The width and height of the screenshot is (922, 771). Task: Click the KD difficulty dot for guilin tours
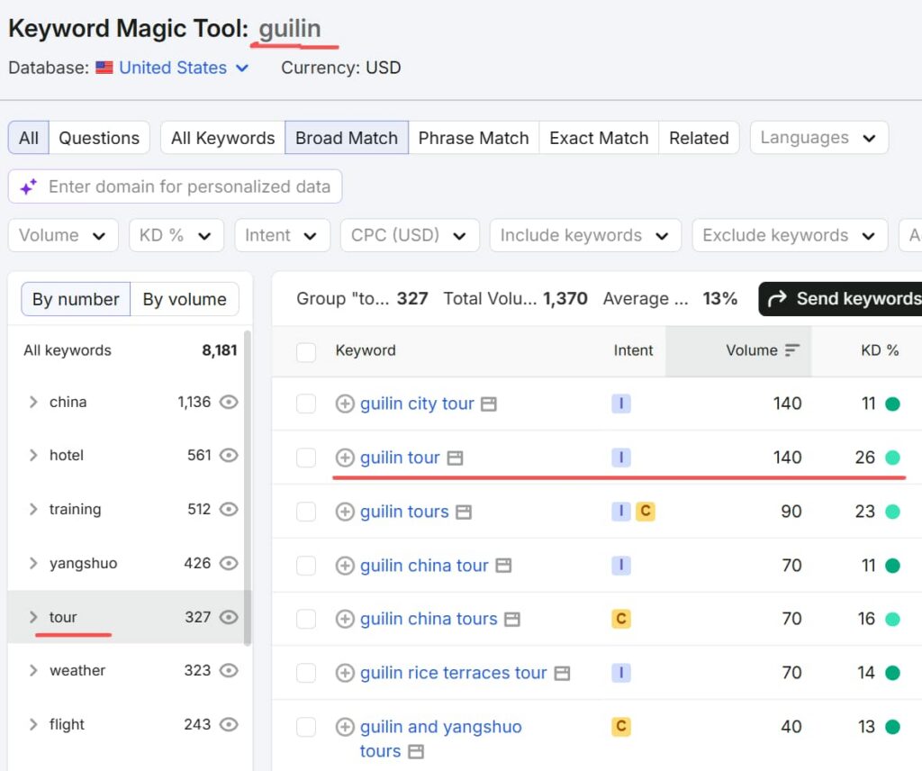coord(892,512)
